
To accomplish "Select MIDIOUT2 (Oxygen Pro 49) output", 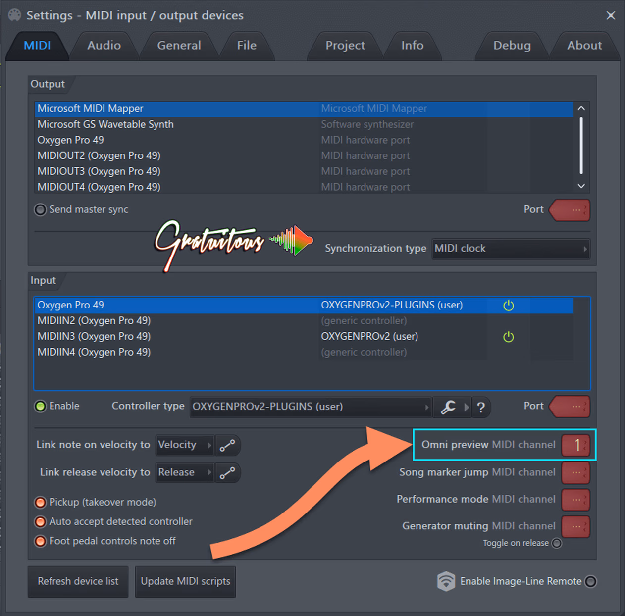I will point(304,156).
